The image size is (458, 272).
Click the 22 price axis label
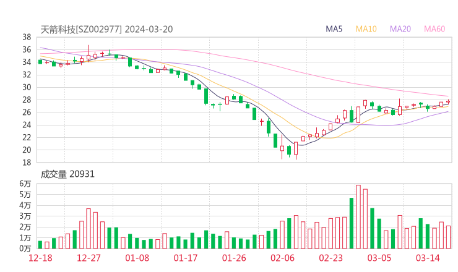pos(27,137)
